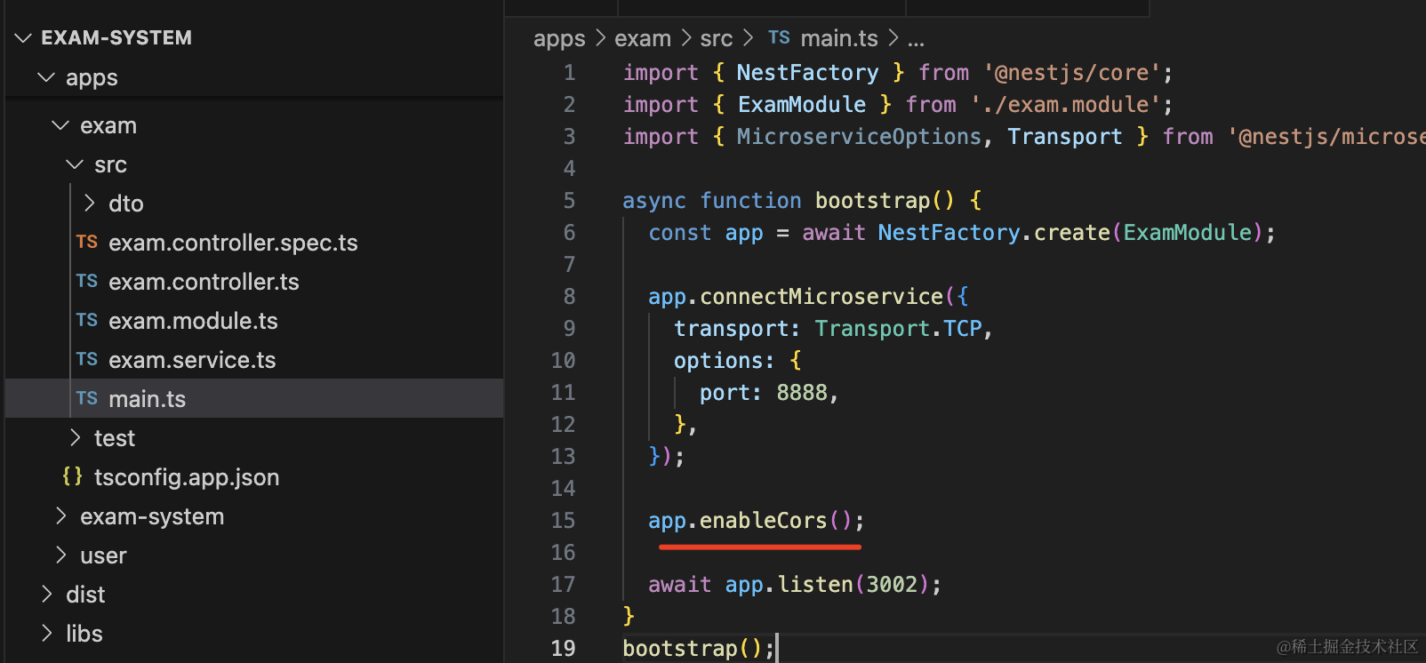This screenshot has height=663, width=1426.
Task: Click the port value 8888
Action: (802, 393)
